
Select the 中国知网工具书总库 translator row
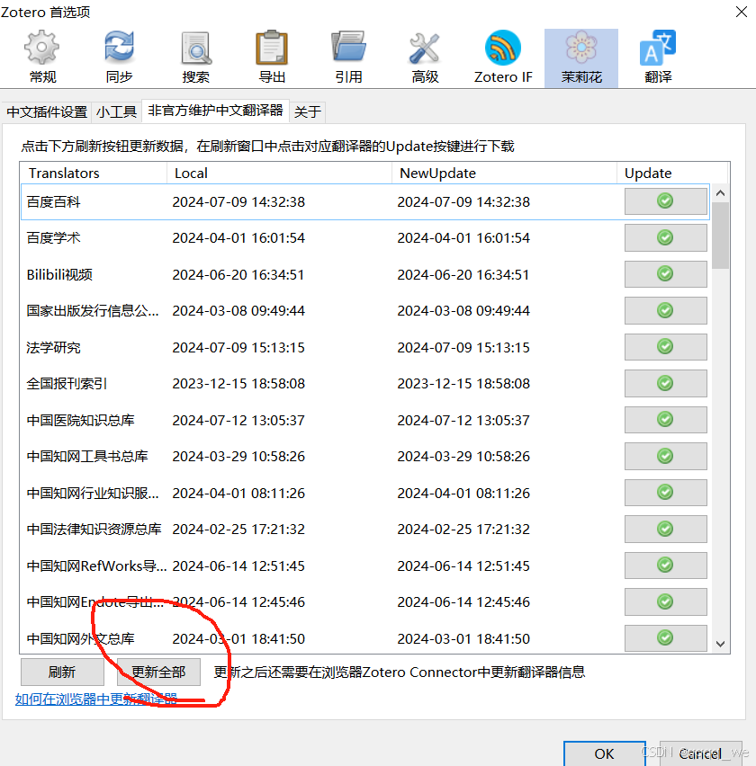(364, 457)
